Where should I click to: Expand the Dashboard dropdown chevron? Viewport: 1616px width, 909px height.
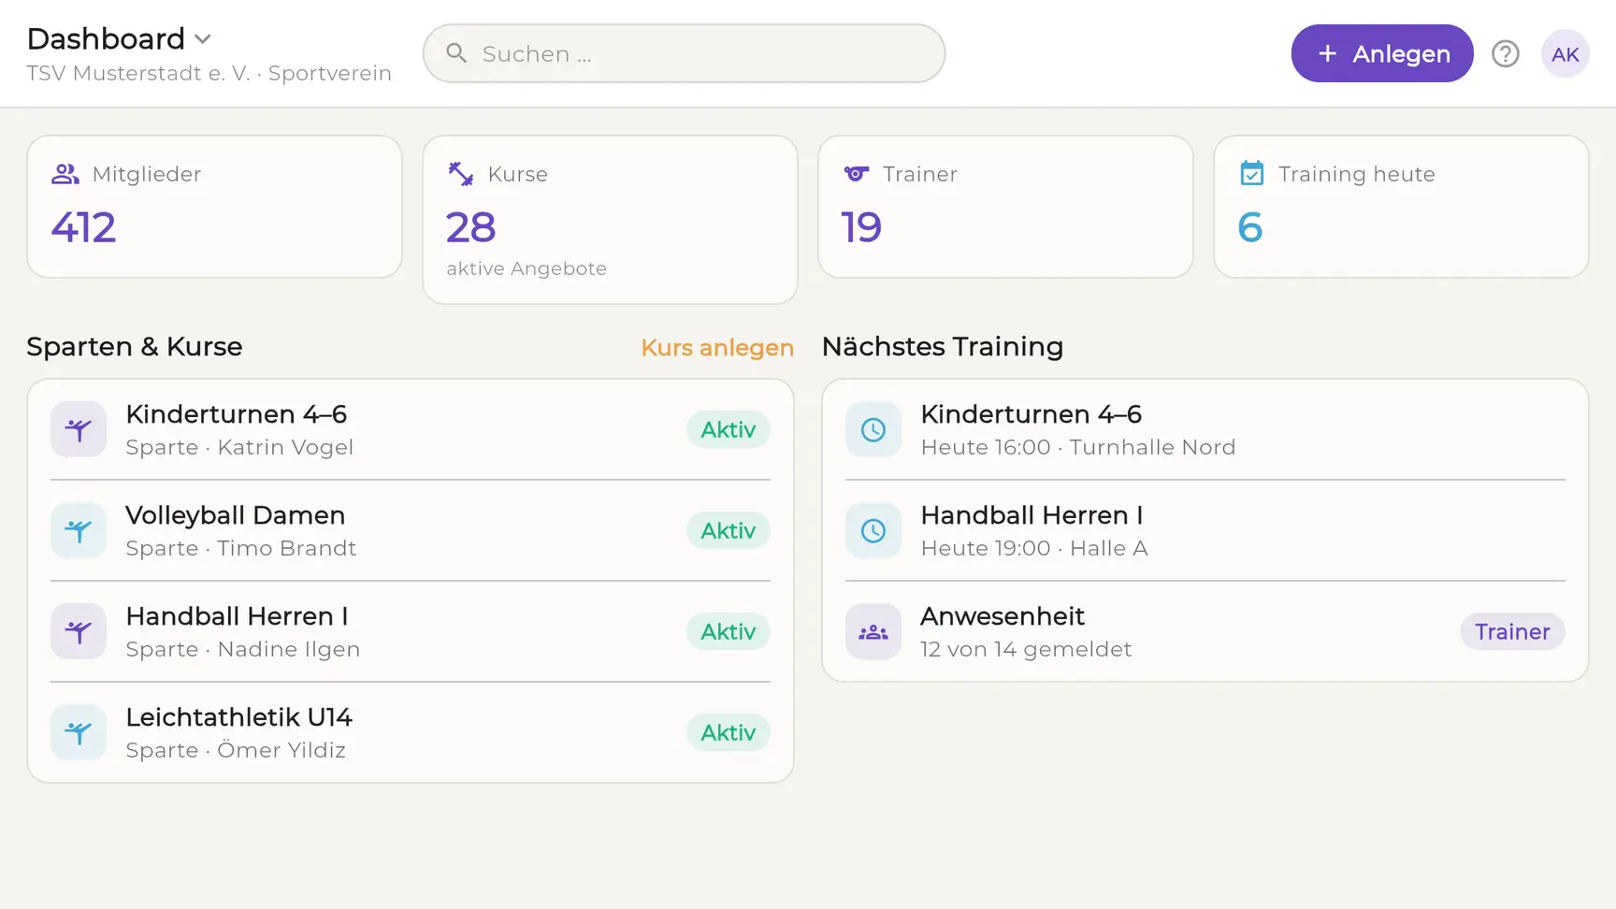coord(203,39)
